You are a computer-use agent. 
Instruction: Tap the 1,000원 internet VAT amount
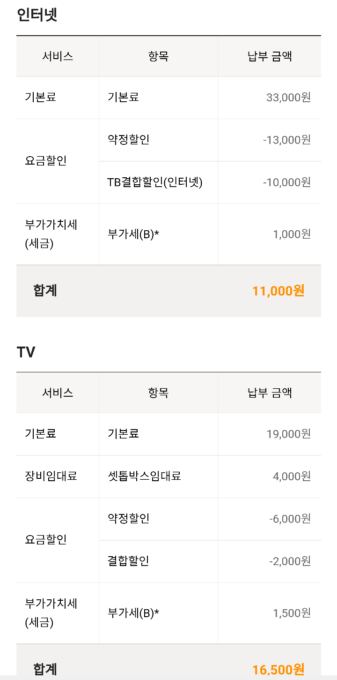click(292, 234)
